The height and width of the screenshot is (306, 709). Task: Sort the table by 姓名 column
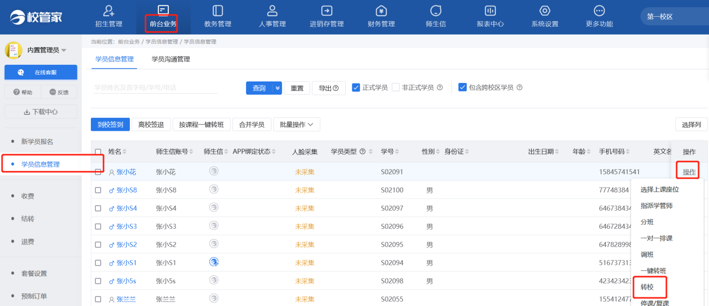125,152
